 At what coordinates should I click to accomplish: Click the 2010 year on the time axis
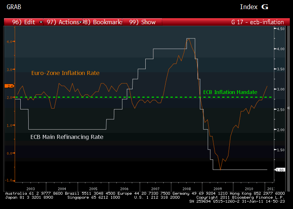tap(249, 188)
